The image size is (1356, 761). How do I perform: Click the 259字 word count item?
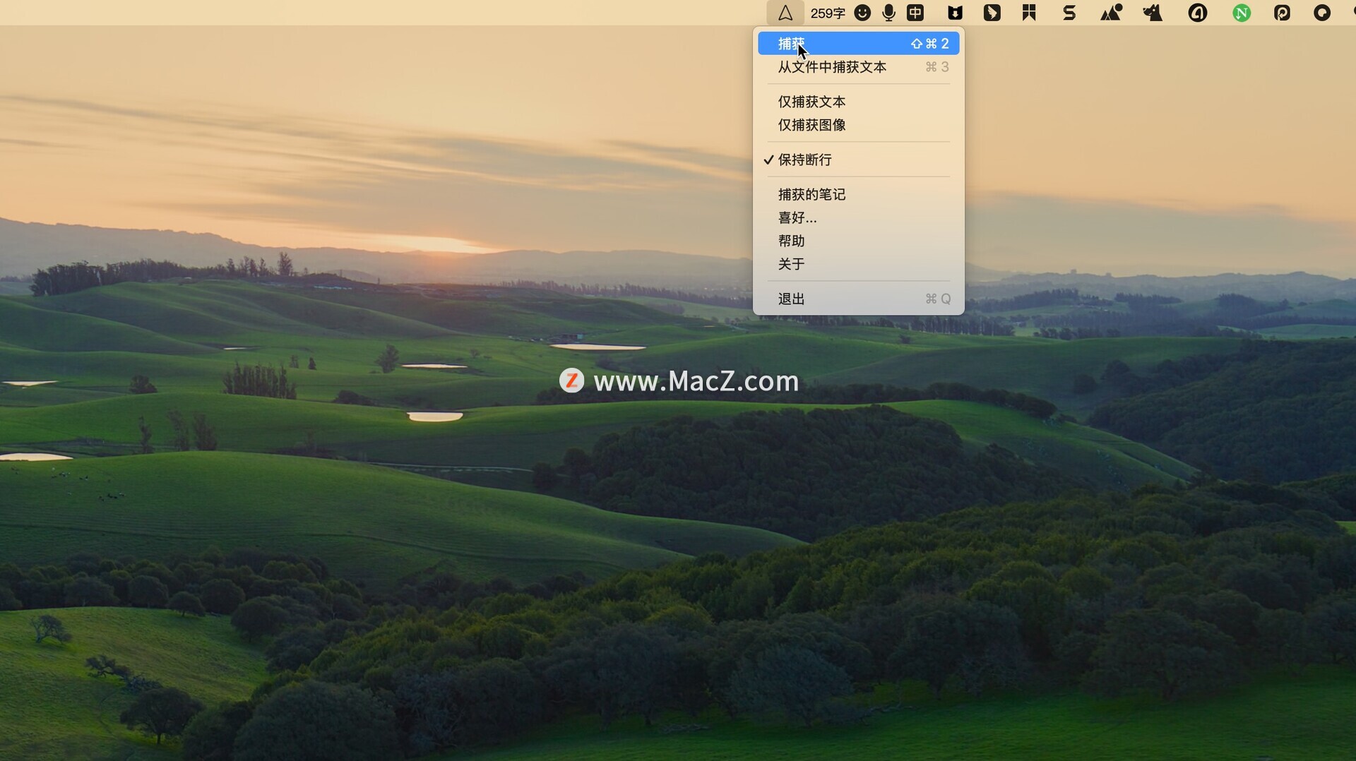tap(828, 13)
